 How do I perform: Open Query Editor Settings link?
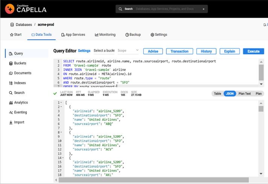point(84,51)
